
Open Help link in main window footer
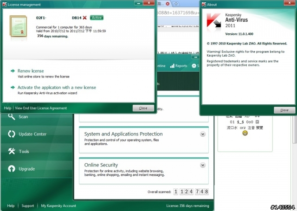pyautogui.click(x=11, y=206)
